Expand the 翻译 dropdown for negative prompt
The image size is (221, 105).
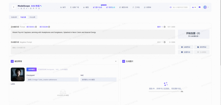pos(160,42)
